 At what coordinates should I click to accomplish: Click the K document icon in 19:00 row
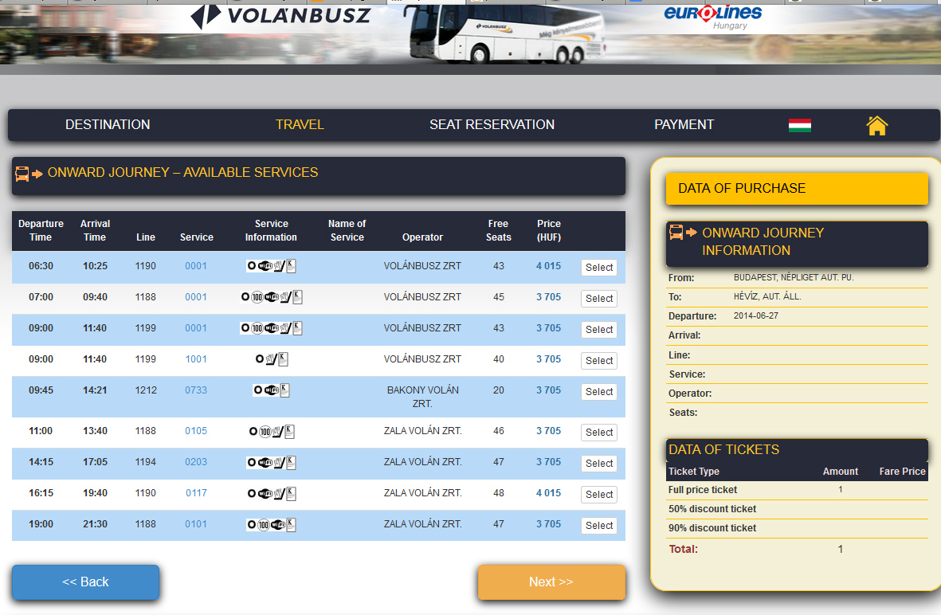pos(291,525)
